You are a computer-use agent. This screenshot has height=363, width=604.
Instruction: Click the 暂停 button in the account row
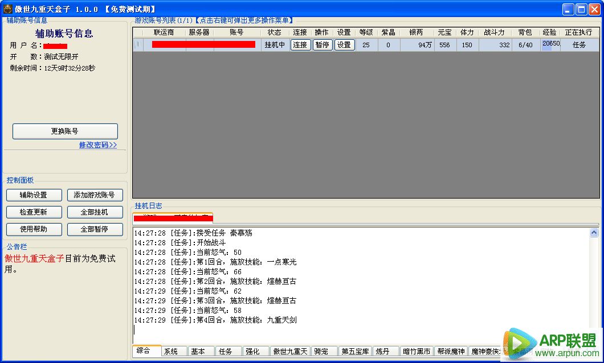point(323,45)
